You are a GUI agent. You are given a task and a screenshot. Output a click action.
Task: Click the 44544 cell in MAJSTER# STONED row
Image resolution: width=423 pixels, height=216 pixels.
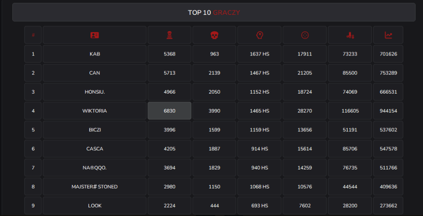pos(350,187)
